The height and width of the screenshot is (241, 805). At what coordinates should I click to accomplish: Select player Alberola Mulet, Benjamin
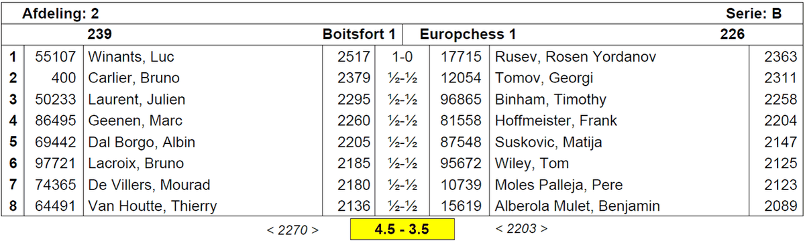tap(578, 206)
